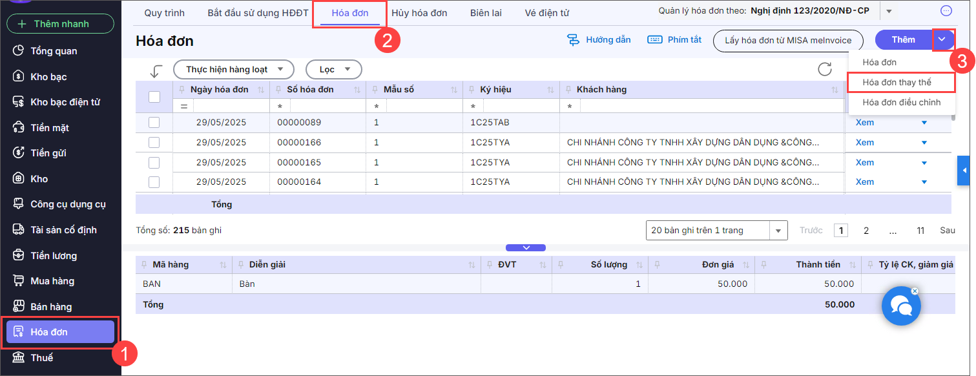The height and width of the screenshot is (376, 976).
Task: Open the Lọc filter dropdown
Action: click(x=334, y=69)
